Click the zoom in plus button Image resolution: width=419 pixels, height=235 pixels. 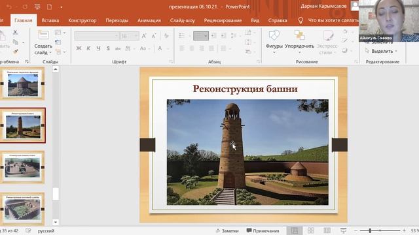click(x=404, y=230)
